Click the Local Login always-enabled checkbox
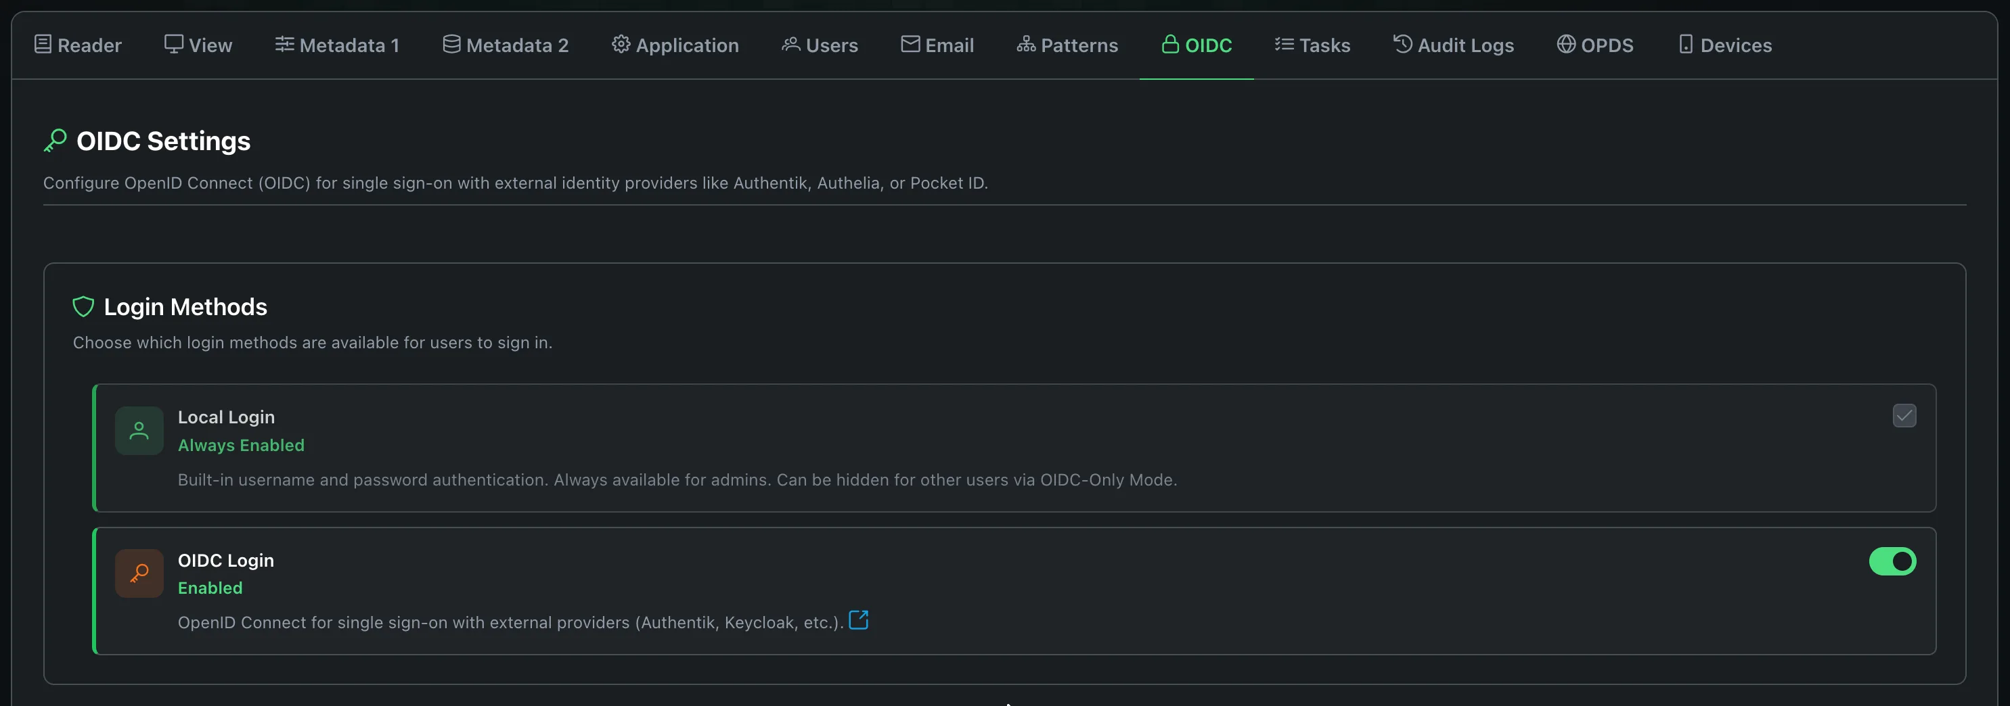 pyautogui.click(x=1904, y=415)
